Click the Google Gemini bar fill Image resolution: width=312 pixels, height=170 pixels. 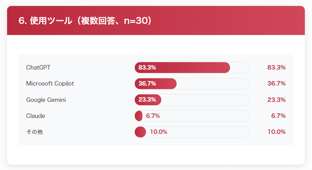coord(148,100)
